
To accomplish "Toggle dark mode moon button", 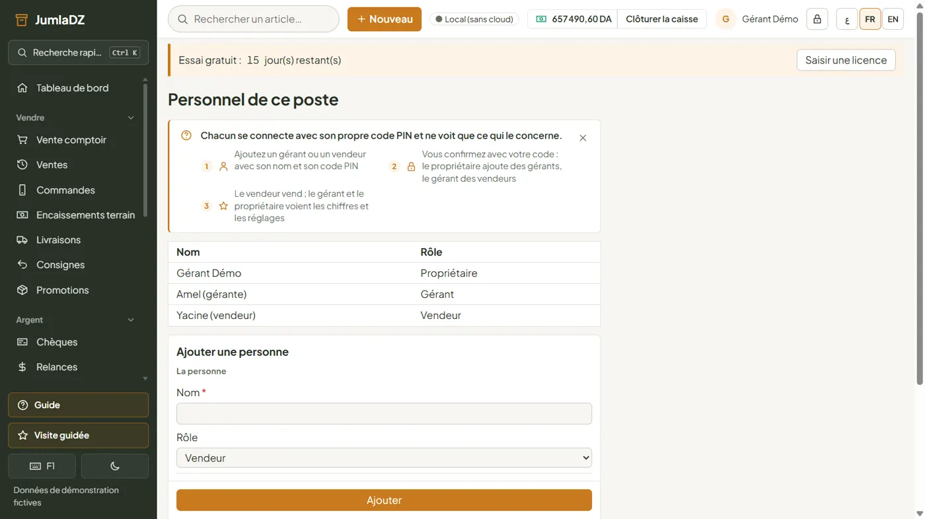I will point(115,466).
